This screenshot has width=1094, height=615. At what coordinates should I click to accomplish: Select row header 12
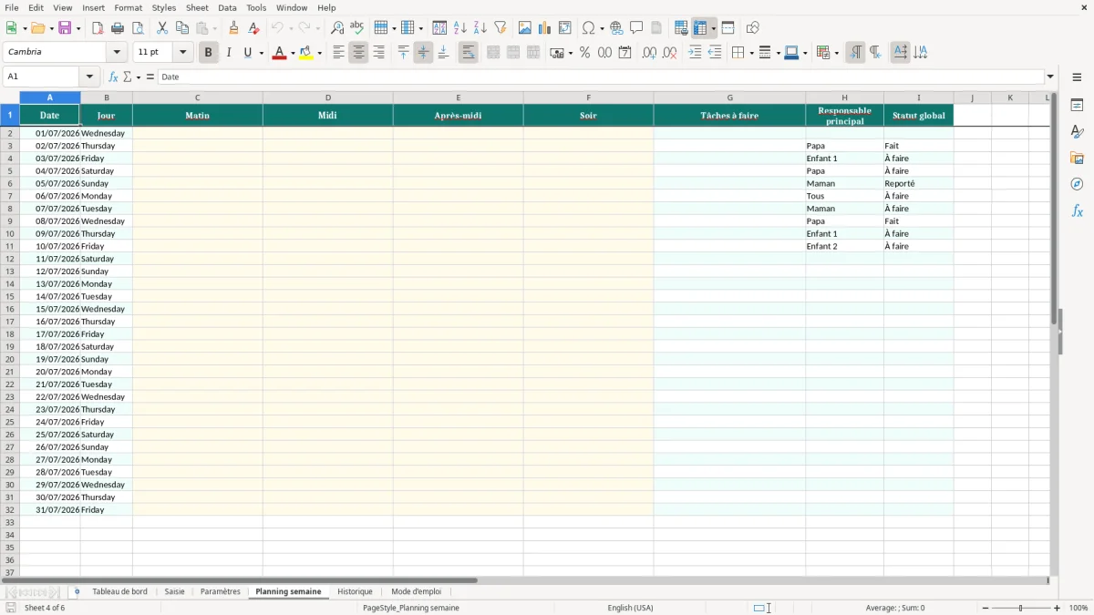tap(10, 259)
